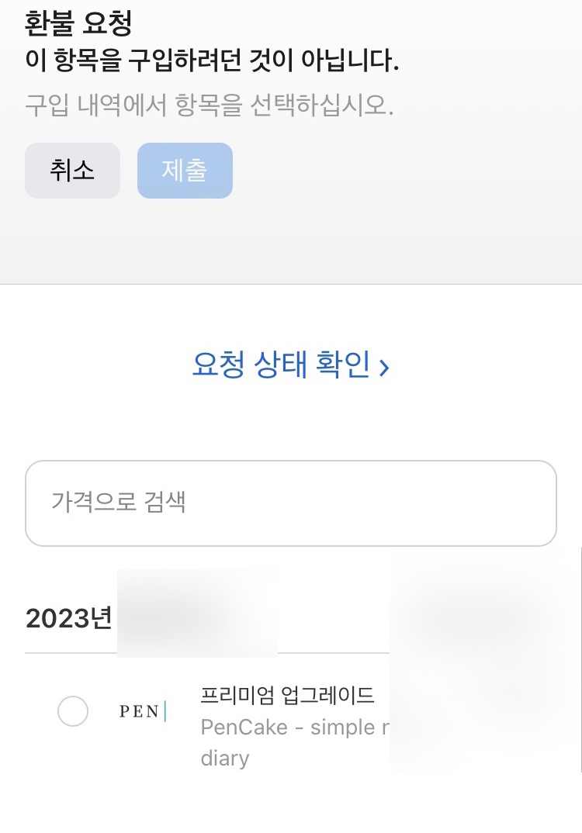The width and height of the screenshot is (582, 833).
Task: Click the vertical scrollbar on right edge
Action: 581,658
